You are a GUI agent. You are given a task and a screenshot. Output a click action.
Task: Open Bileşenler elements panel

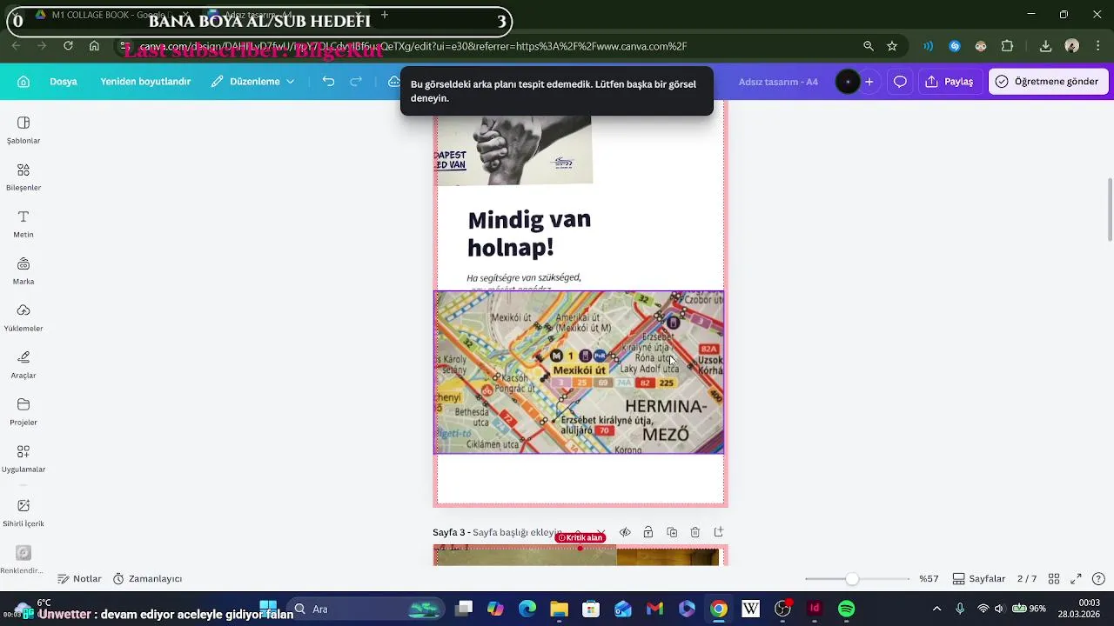tap(23, 176)
